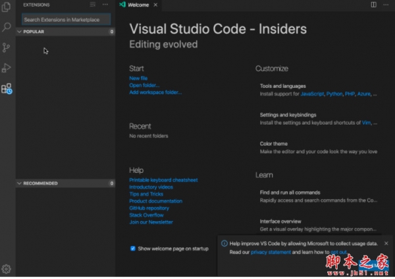Close the Welcome tab

(155, 5)
